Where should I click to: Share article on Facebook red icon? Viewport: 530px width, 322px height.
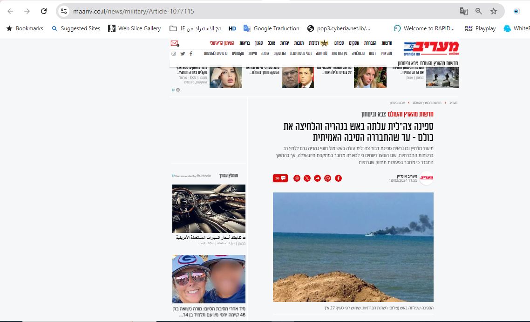(x=338, y=178)
